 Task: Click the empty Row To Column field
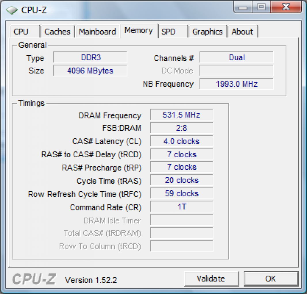click(x=182, y=246)
